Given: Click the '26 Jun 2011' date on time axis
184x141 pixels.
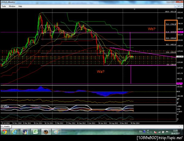Looking at the screenshot, I should pyautogui.click(x=38, y=123).
